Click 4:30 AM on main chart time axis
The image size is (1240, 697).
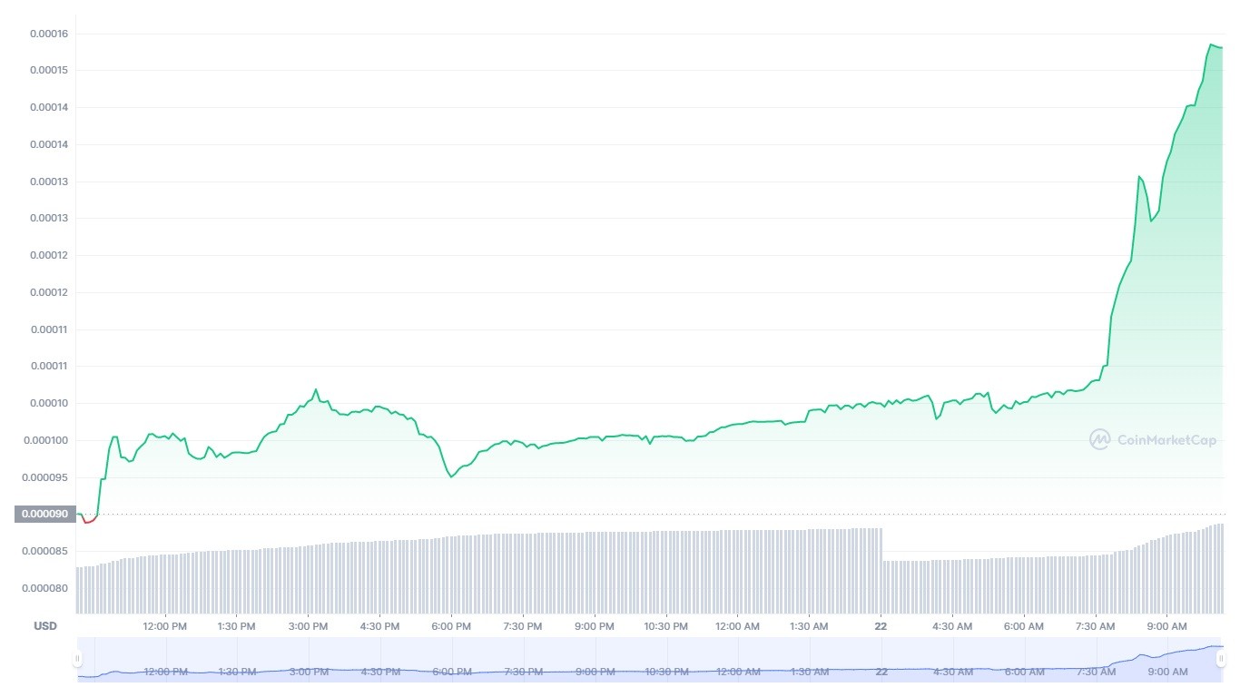(x=952, y=626)
